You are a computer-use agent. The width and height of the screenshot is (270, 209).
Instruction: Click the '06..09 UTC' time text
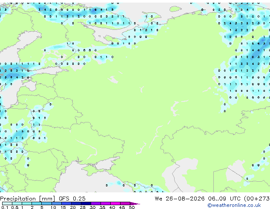pyautogui.click(x=224, y=198)
